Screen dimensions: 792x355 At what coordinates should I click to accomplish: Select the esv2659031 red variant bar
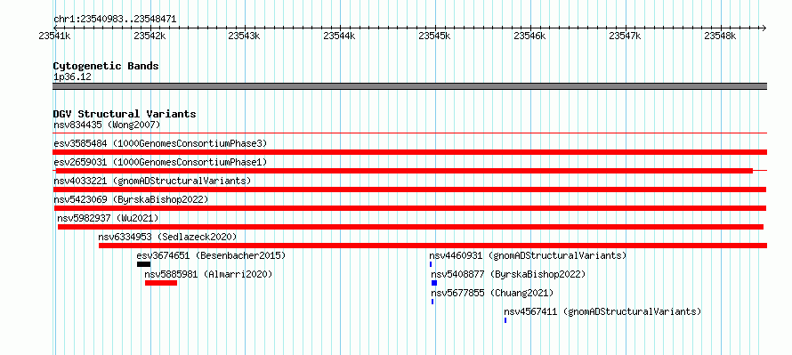[x=404, y=171]
